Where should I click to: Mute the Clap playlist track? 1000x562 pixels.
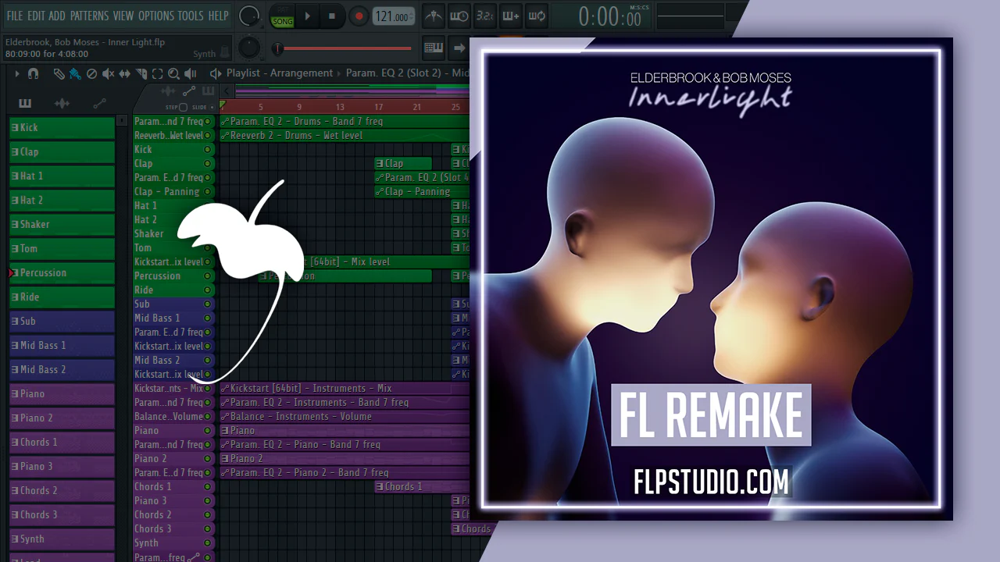(x=208, y=164)
